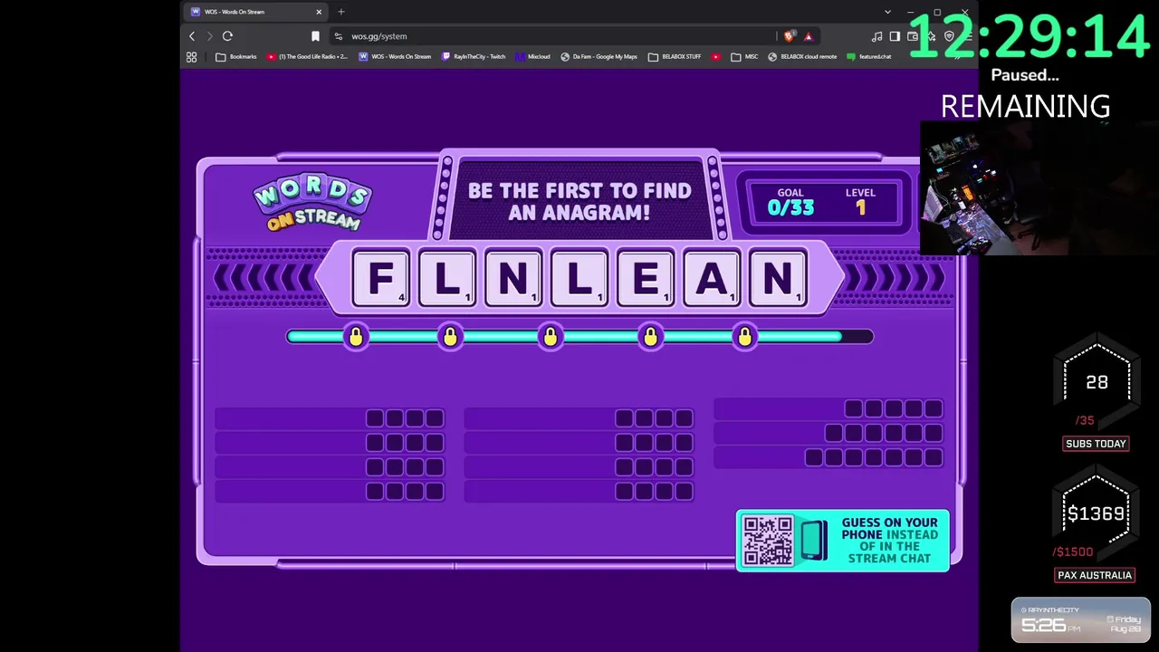The width and height of the screenshot is (1159, 652).
Task: Click the "28" subs counter hexagon
Action: (1097, 382)
